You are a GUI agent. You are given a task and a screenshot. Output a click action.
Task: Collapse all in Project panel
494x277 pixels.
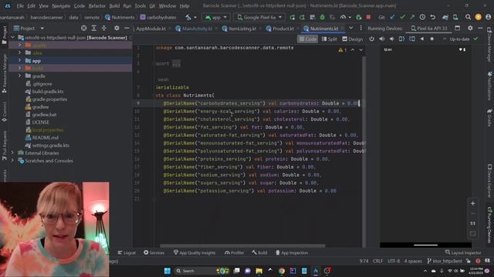(104, 28)
